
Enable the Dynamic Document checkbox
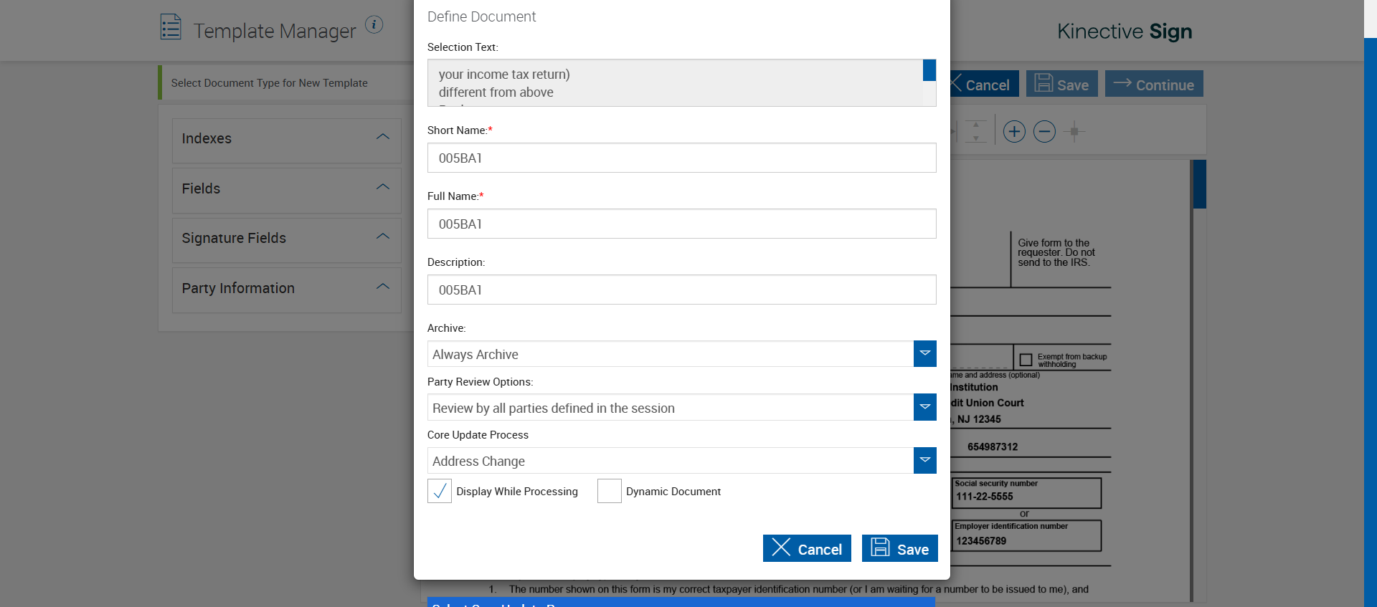[x=610, y=491]
